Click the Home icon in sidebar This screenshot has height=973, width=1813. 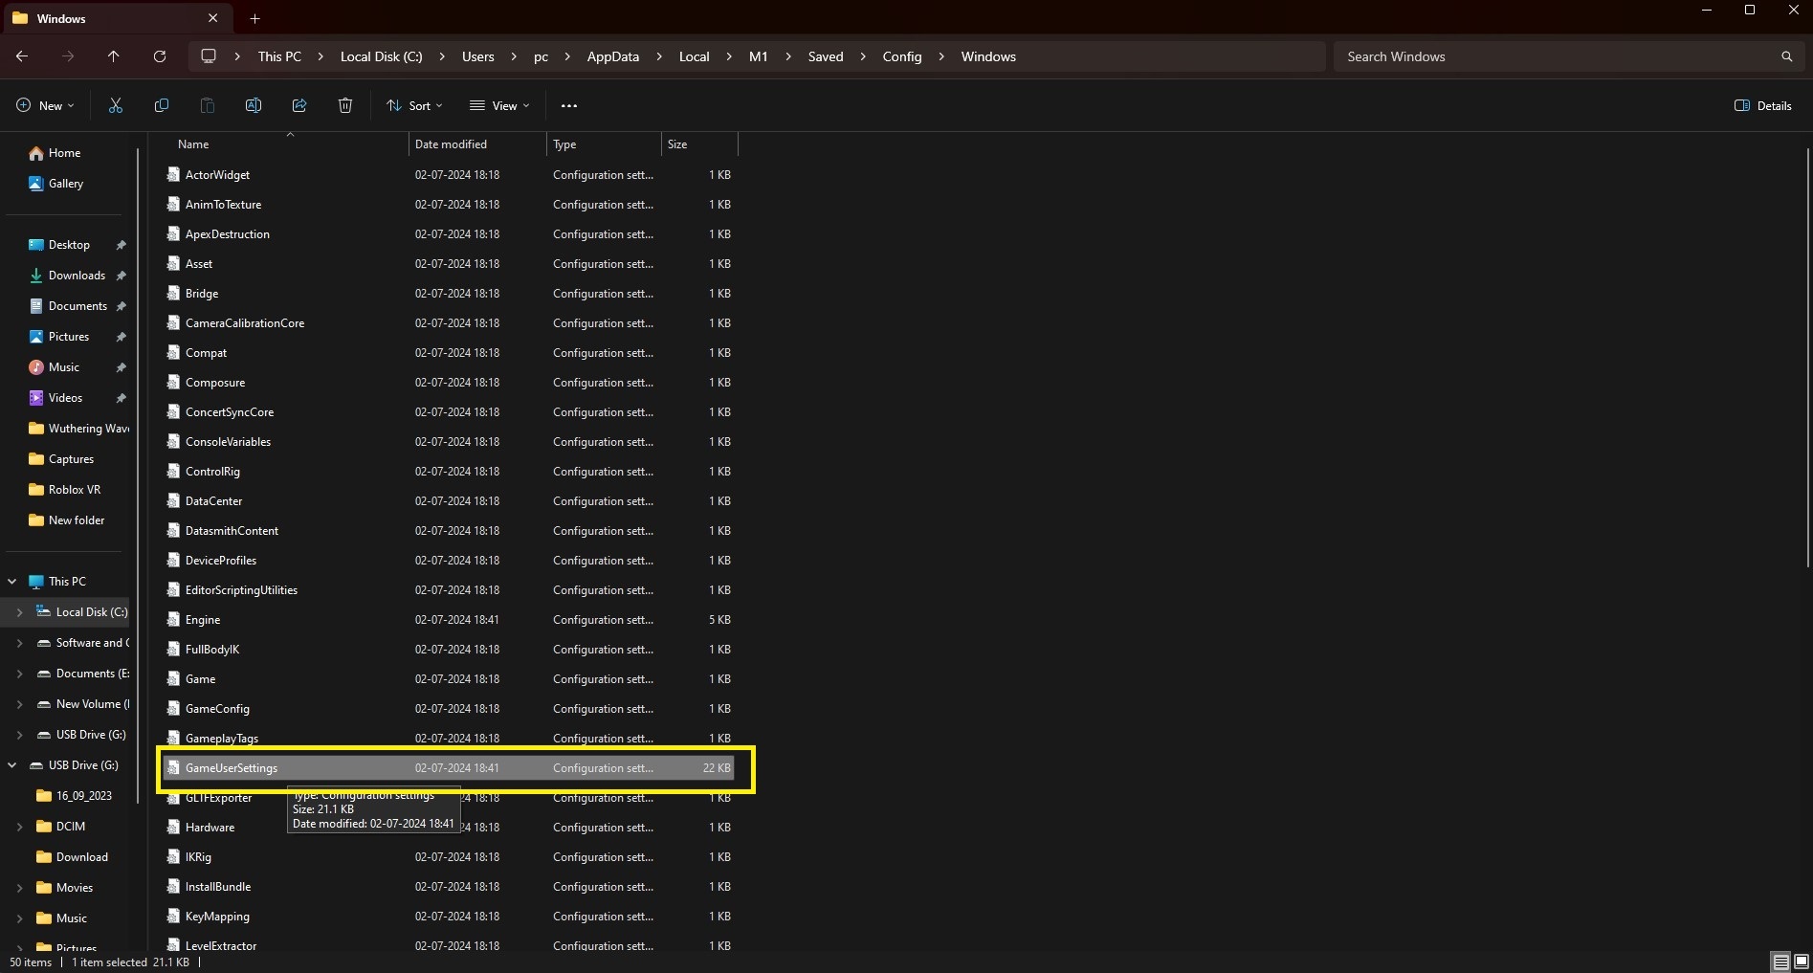click(36, 153)
